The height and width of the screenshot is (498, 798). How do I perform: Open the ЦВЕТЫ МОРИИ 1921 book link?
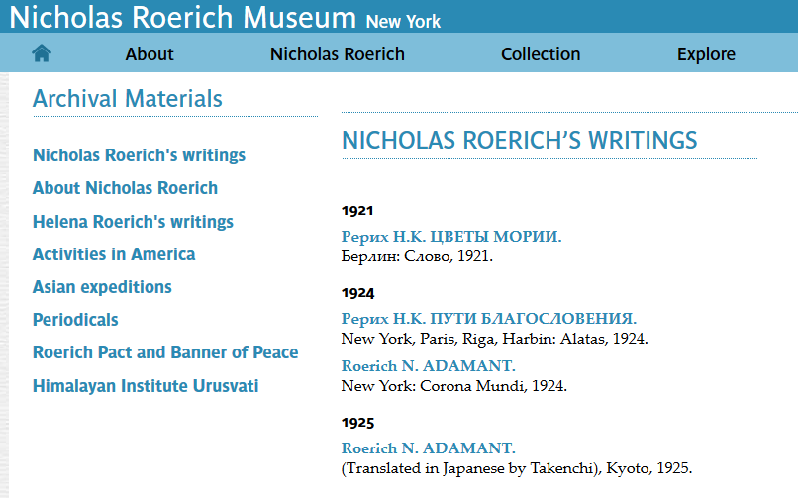[451, 237]
